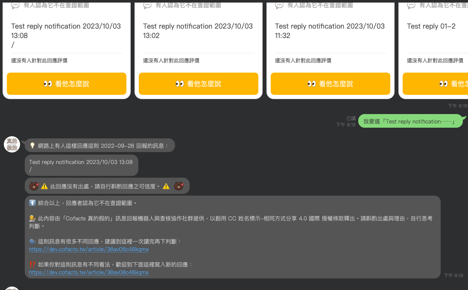Click the 已讀 read status label
This screenshot has height=290, width=468.
351,118
